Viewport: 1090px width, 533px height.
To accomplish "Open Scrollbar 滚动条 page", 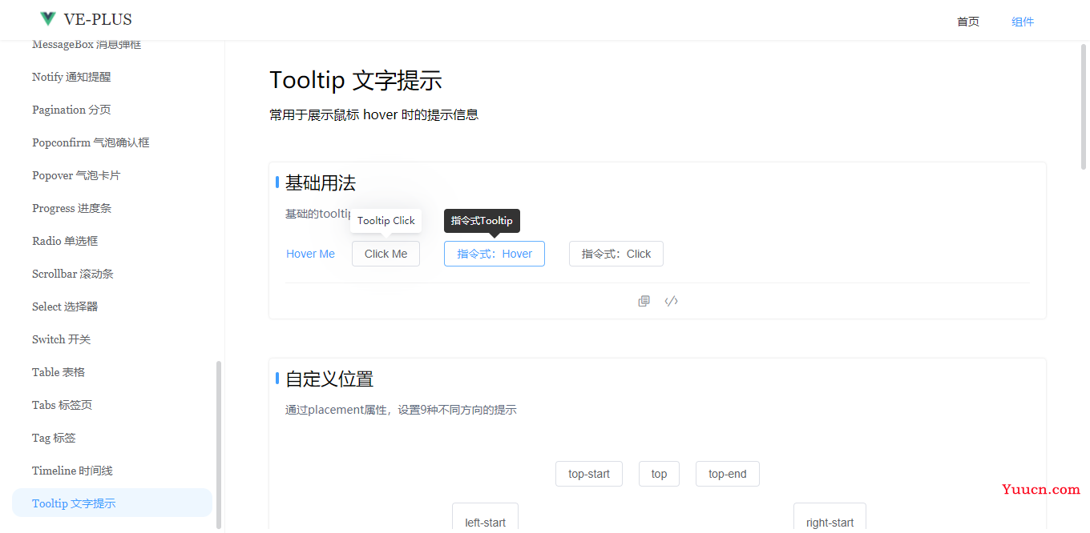I will click(73, 274).
